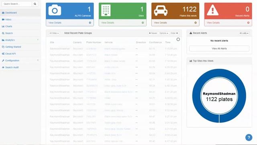
Task: Click the eye icon next to Search Audit
Action: (x=3, y=67)
